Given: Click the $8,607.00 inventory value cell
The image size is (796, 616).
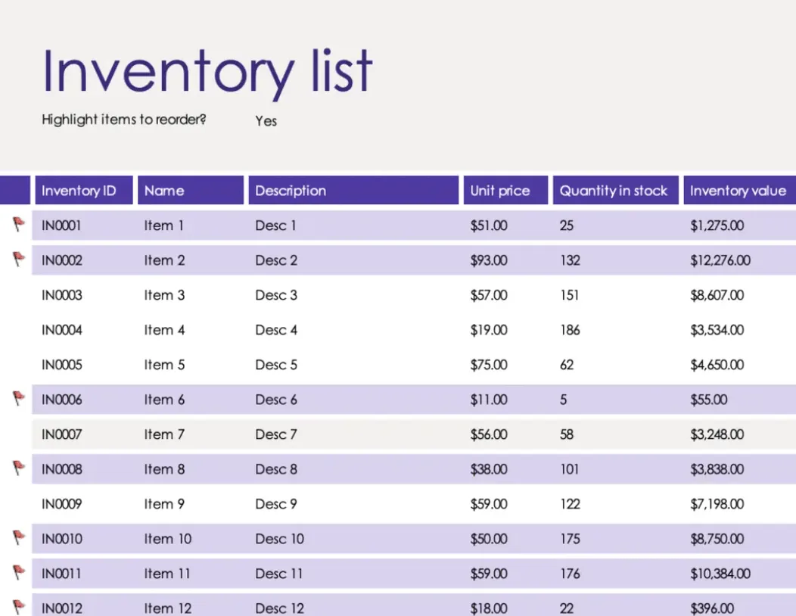Looking at the screenshot, I should [717, 295].
